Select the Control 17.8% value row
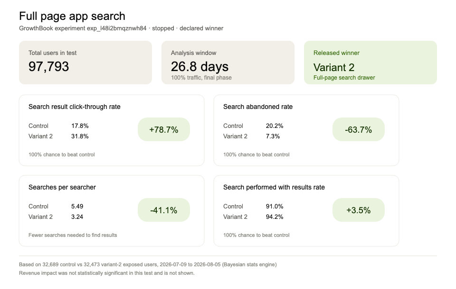 point(58,126)
